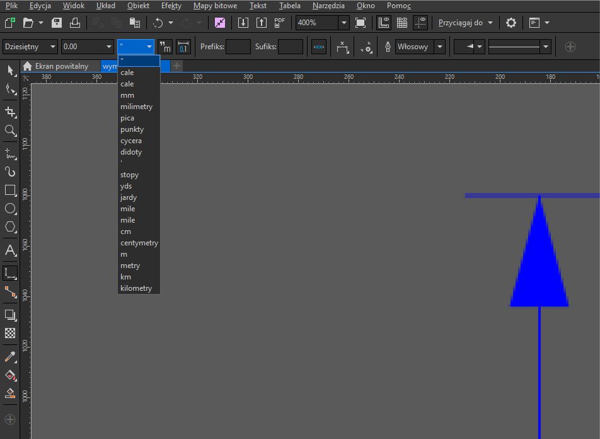
Task: Select the Rectangle tool
Action: point(10,190)
